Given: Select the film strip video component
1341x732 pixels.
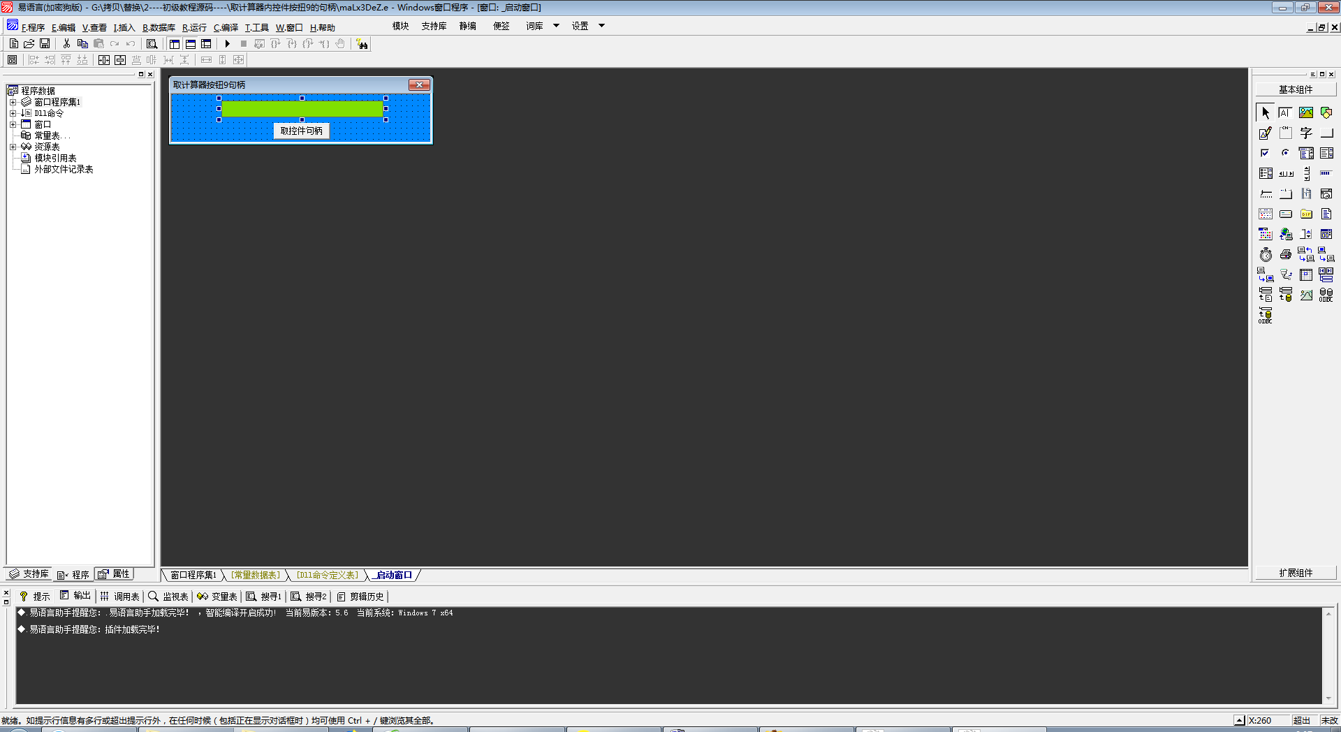Looking at the screenshot, I should pos(1306,193).
